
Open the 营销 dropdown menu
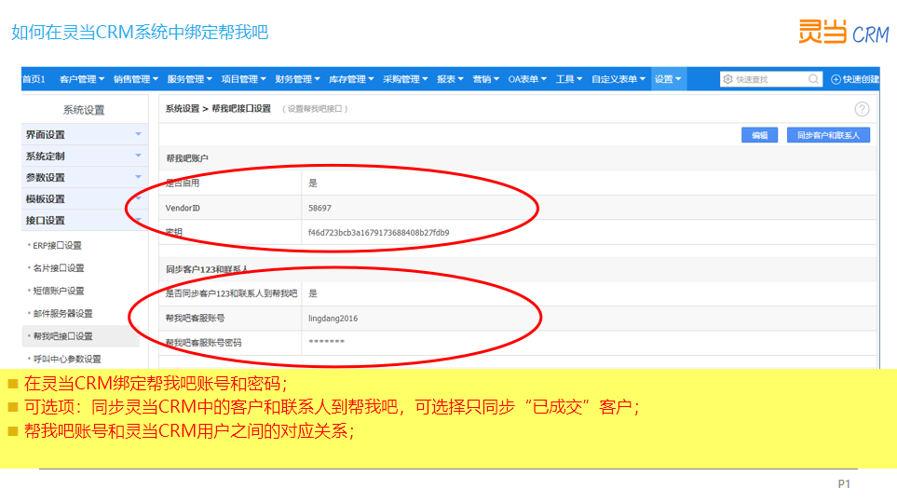pos(486,79)
